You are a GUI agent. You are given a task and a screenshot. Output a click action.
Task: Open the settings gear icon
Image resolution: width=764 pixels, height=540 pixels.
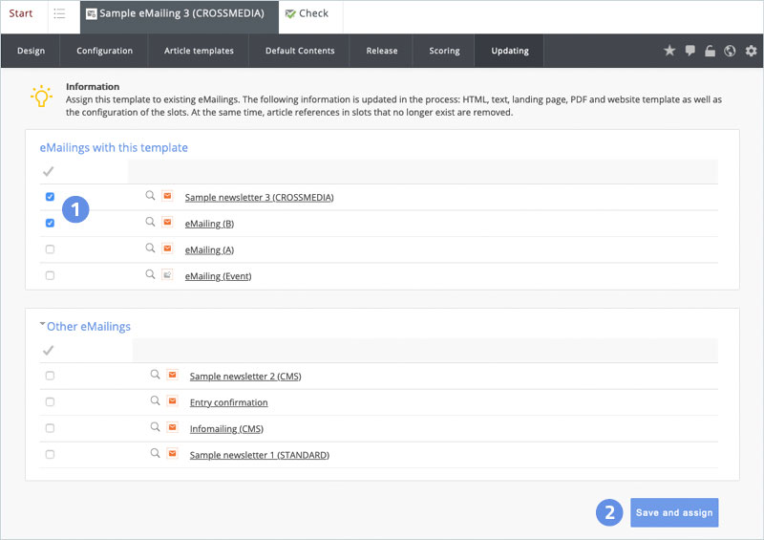pyautogui.click(x=751, y=51)
